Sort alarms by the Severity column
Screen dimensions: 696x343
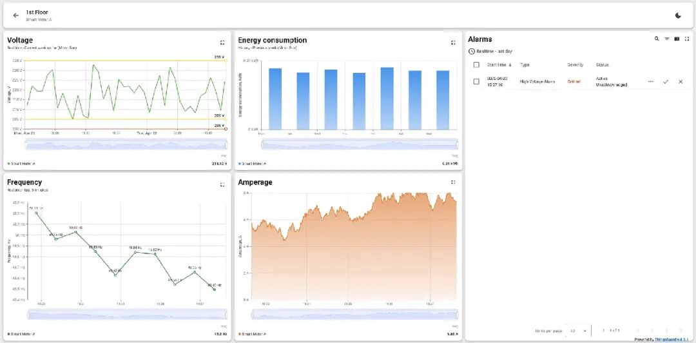click(x=575, y=65)
